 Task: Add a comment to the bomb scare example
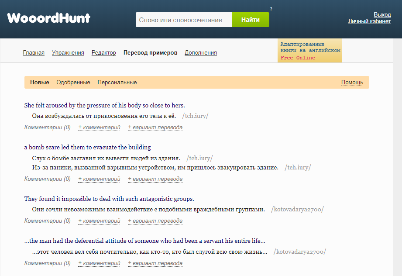click(x=99, y=178)
